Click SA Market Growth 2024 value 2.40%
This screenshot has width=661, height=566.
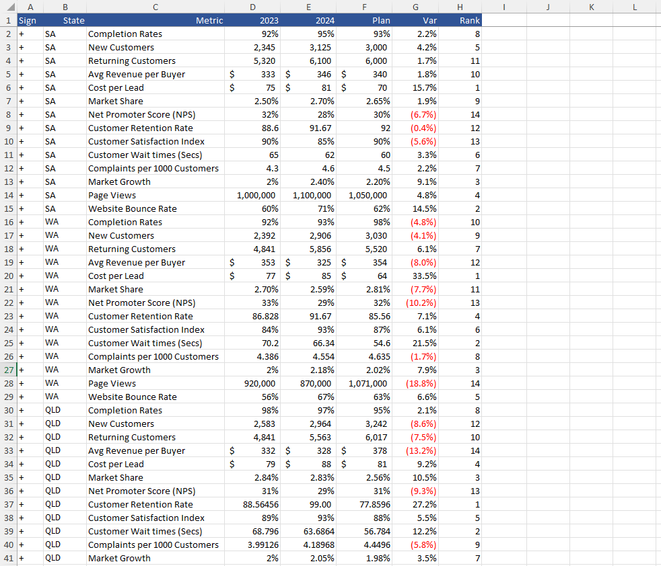[308, 181]
